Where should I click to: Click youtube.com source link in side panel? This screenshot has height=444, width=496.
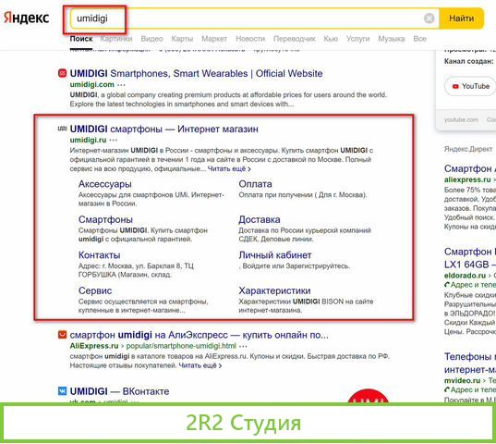click(x=461, y=120)
